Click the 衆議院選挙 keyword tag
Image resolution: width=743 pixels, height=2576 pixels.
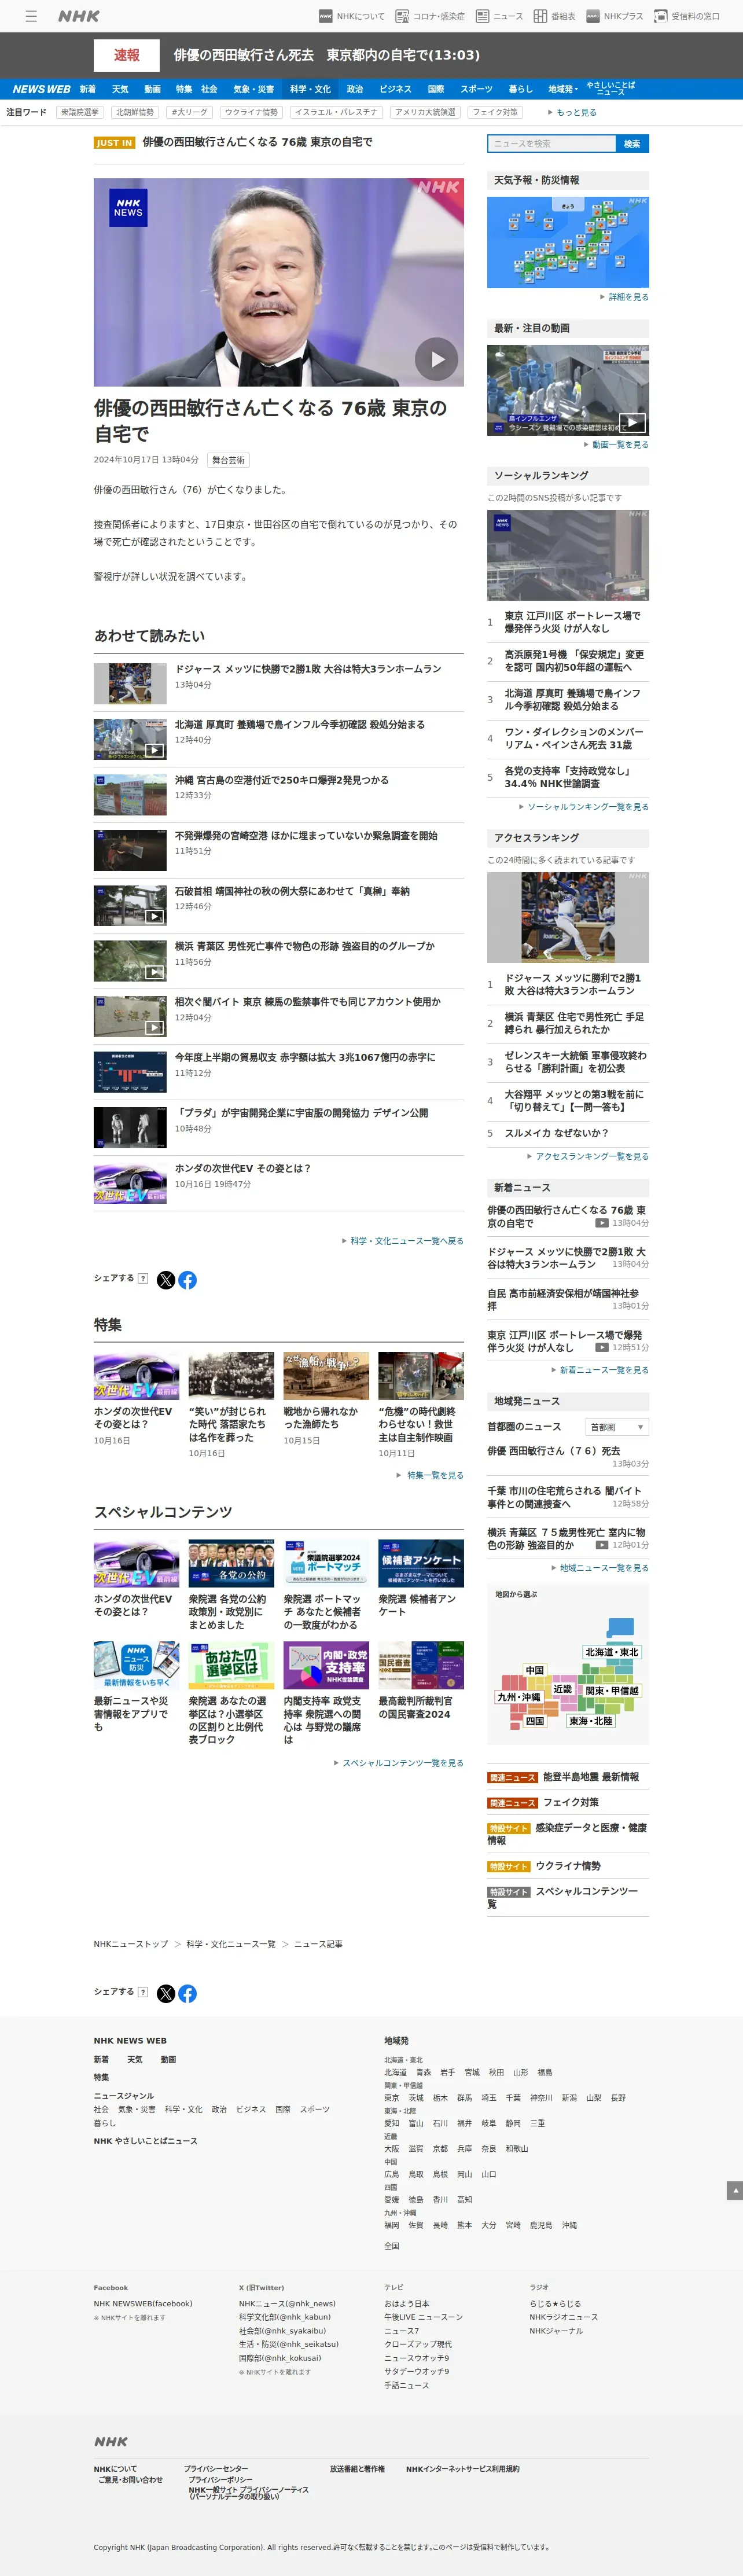[80, 112]
